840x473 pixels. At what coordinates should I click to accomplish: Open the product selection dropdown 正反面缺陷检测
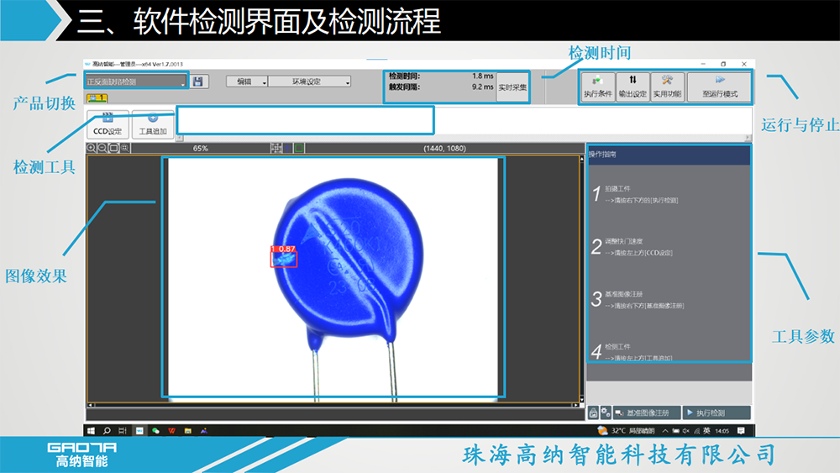136,81
